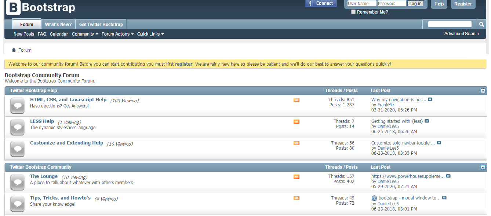Open The Lounge forum

pyautogui.click(x=44, y=176)
